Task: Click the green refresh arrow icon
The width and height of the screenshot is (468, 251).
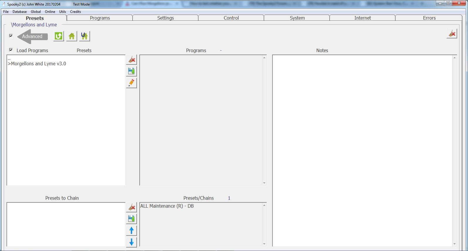Action: click(x=59, y=36)
